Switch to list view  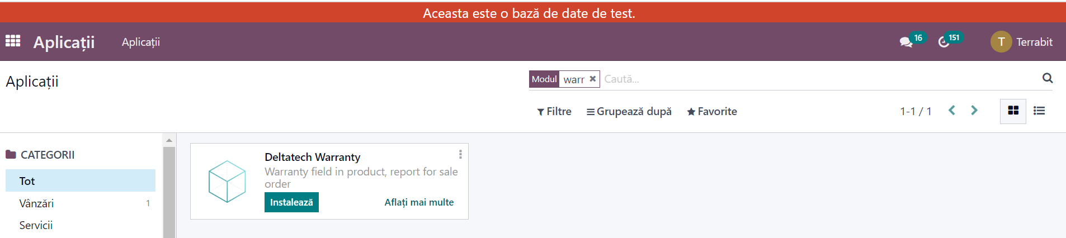pyautogui.click(x=1039, y=111)
